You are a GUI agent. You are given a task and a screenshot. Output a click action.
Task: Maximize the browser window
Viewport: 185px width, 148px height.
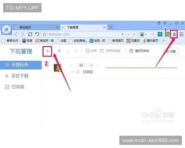coord(177,23)
